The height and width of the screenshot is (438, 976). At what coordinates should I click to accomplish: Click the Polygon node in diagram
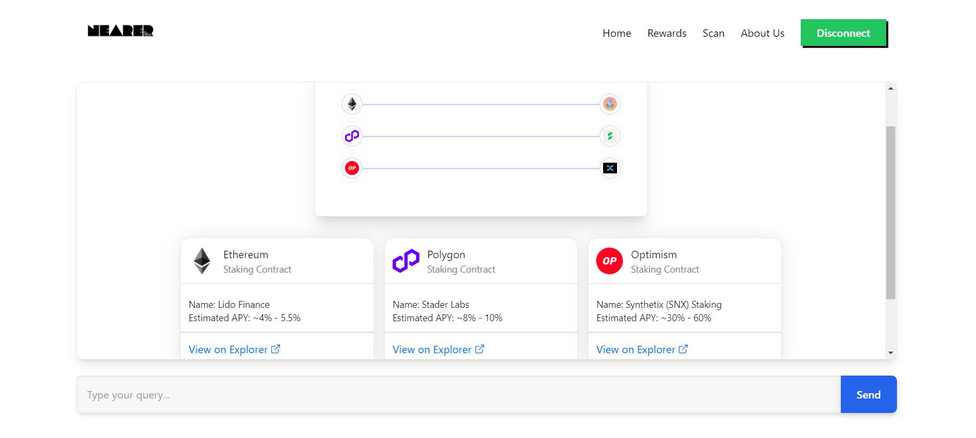[x=352, y=136]
